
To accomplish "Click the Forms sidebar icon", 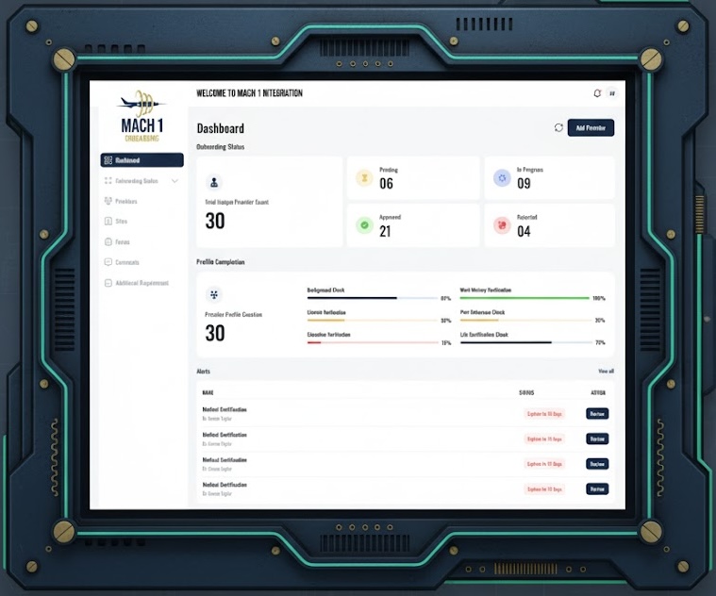I will tap(108, 241).
